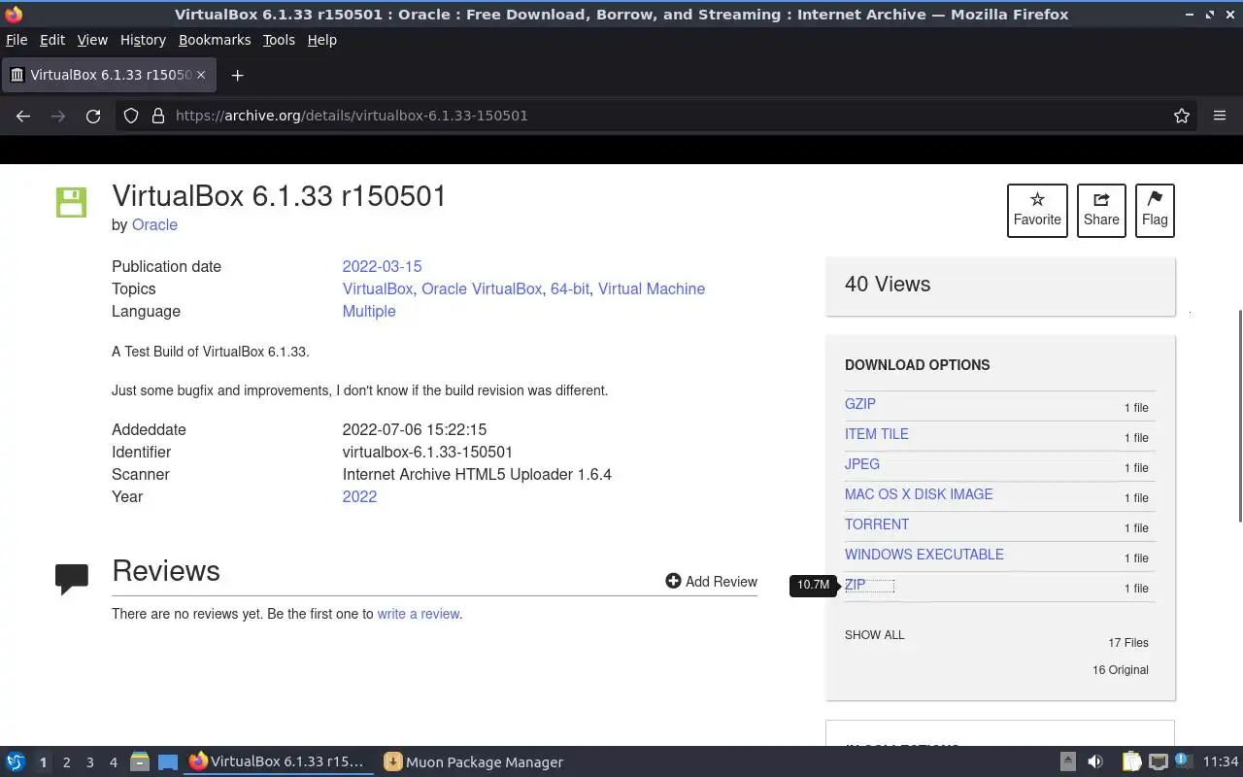Open the Edit menu
Screen dimensions: 1243x777
[x=52, y=40]
